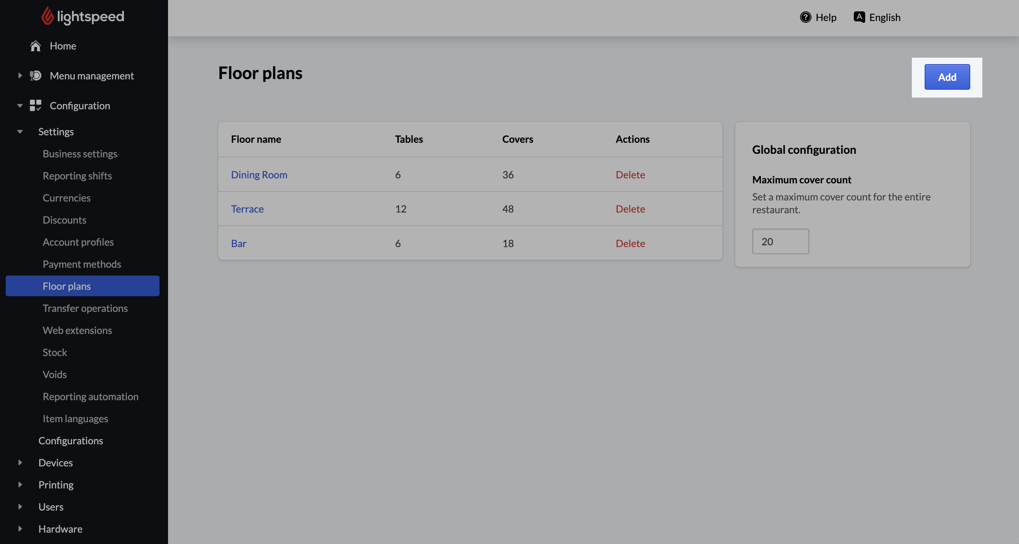Collapse the Configuration section arrow
Viewport: 1019px width, 544px height.
coord(20,106)
